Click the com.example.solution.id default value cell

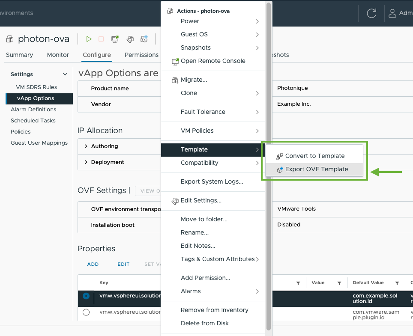pyautogui.click(x=375, y=299)
